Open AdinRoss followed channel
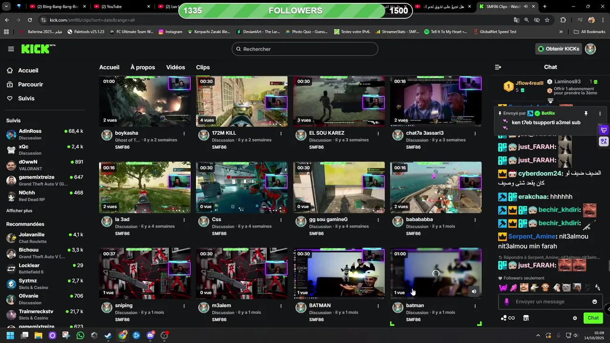Viewport: 610px width, 343px height. pos(45,134)
